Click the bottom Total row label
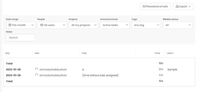The width and height of the screenshot is (199, 92). (x=9, y=81)
